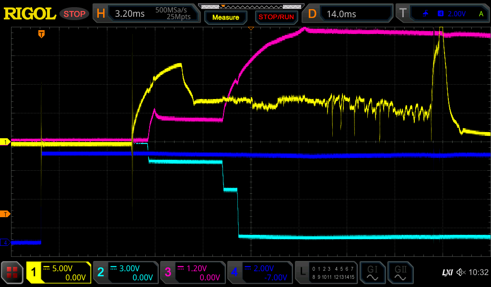Toggle channel 1 with 5.00V scale
This screenshot has height=287, width=491.
59,273
